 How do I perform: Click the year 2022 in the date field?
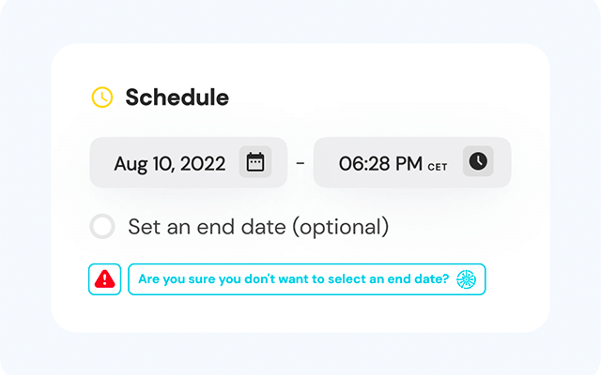pos(201,164)
